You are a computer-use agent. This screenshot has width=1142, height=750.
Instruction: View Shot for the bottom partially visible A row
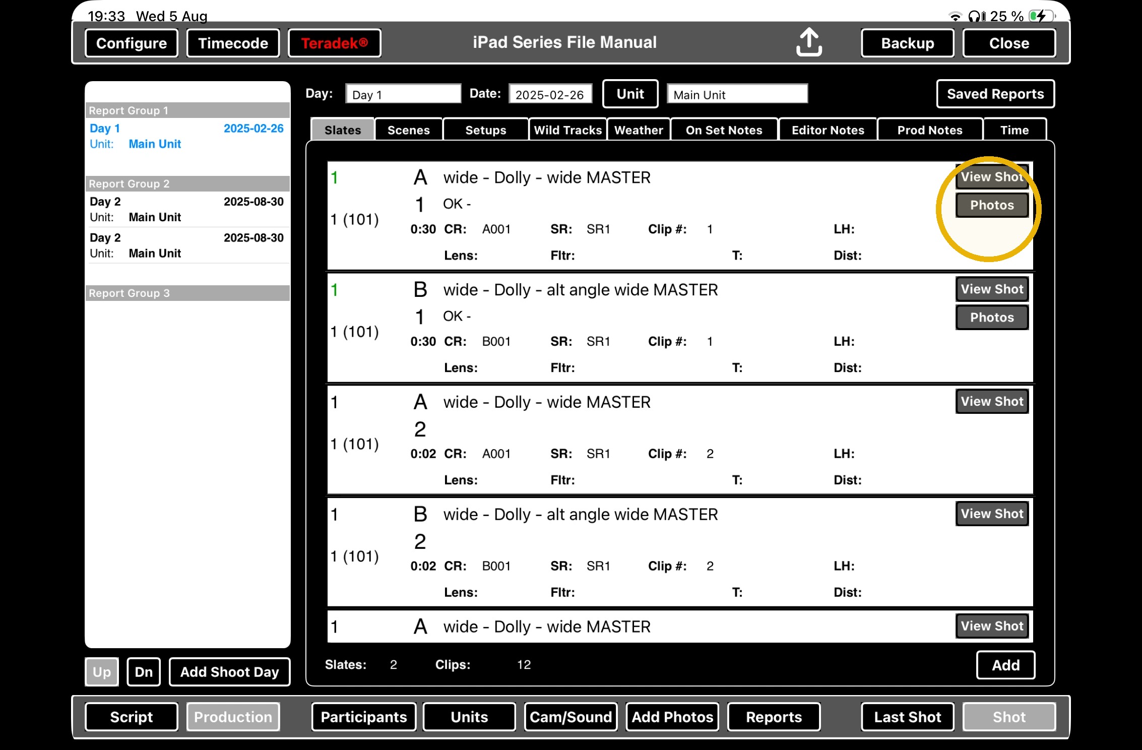click(992, 627)
